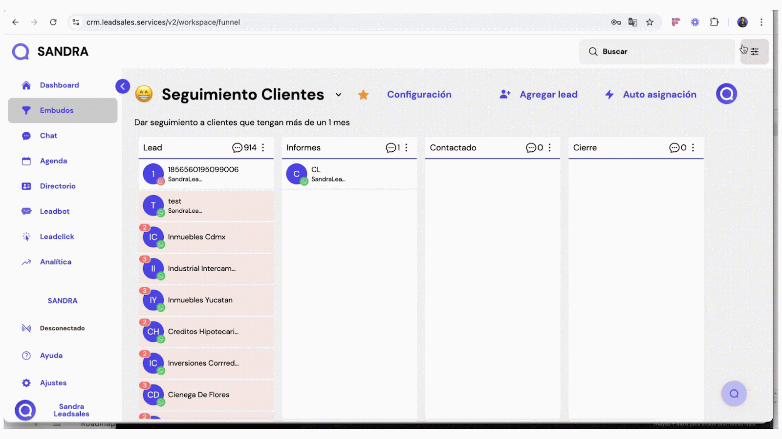Click the Leadsales round logo at top right
The height and width of the screenshot is (439, 782).
726,94
